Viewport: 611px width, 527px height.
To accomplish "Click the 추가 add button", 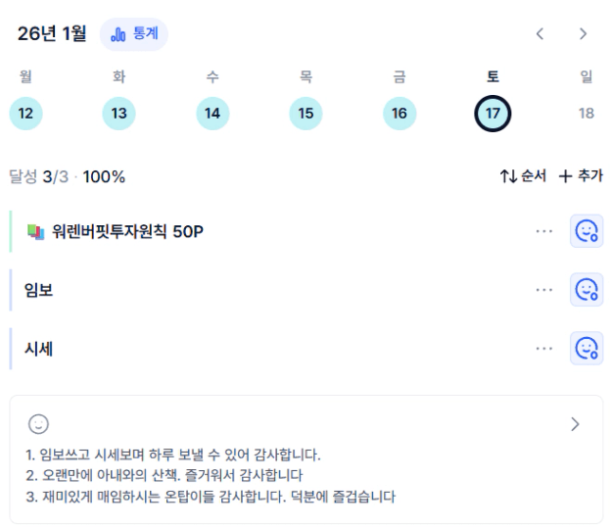I will point(581,176).
